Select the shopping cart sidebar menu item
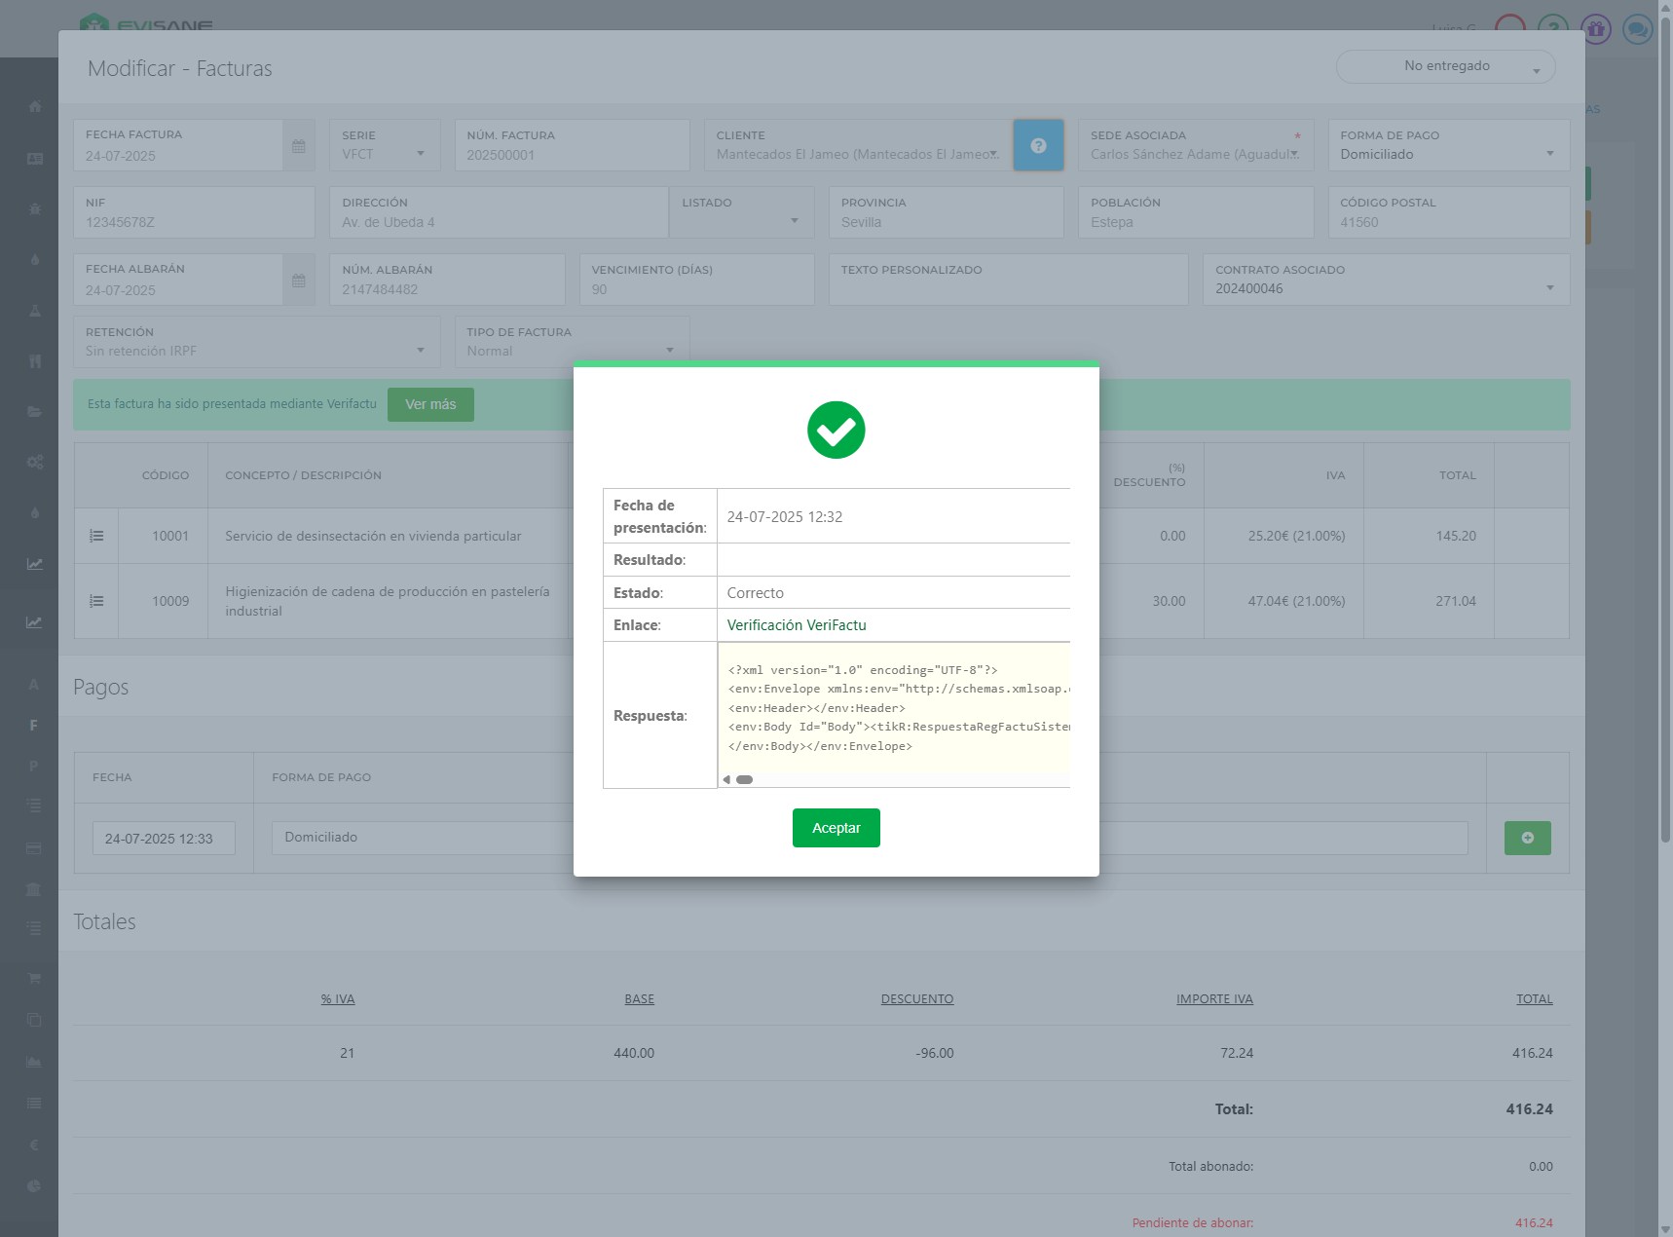Viewport: 1673px width, 1237px height. (34, 978)
